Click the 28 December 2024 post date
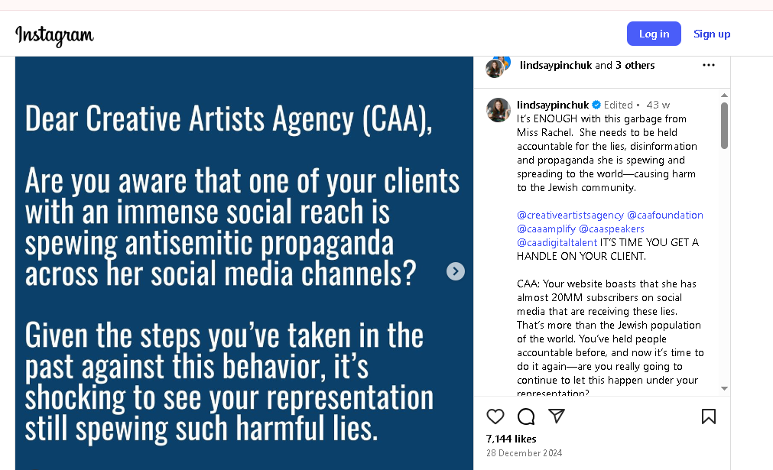 click(x=524, y=453)
